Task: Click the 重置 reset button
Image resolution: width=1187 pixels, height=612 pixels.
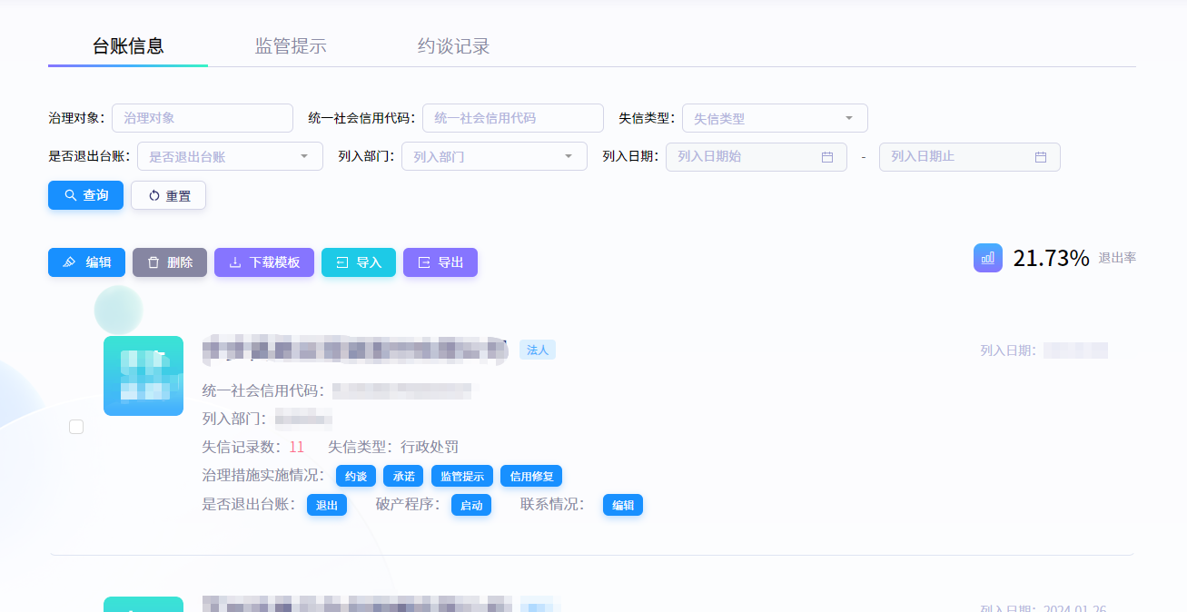Action: [168, 195]
